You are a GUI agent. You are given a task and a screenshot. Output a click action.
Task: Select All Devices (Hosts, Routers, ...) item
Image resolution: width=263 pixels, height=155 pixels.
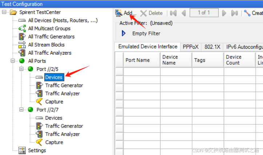tap(63, 20)
